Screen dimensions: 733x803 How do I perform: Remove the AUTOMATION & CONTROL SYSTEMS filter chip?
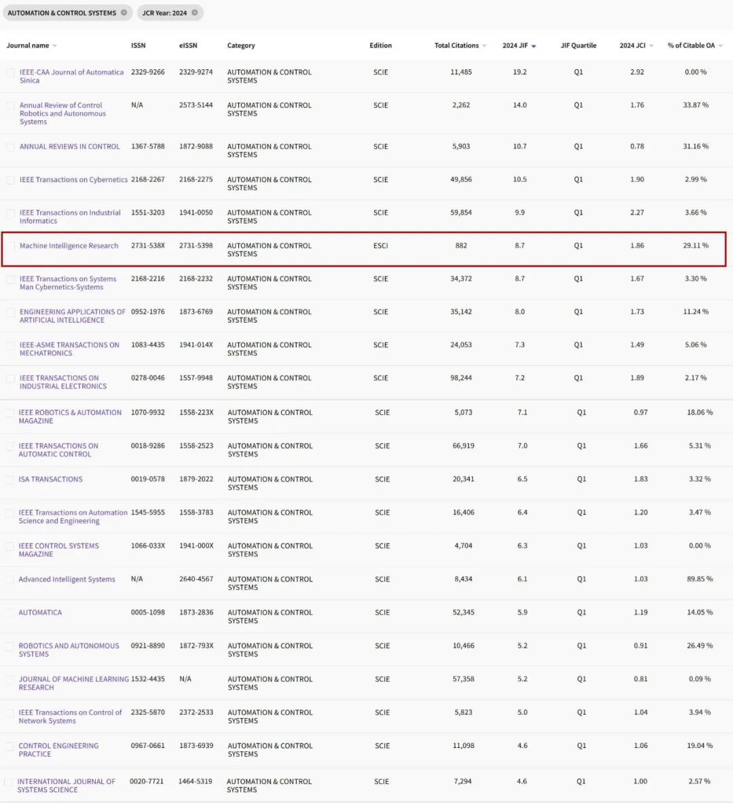124,13
